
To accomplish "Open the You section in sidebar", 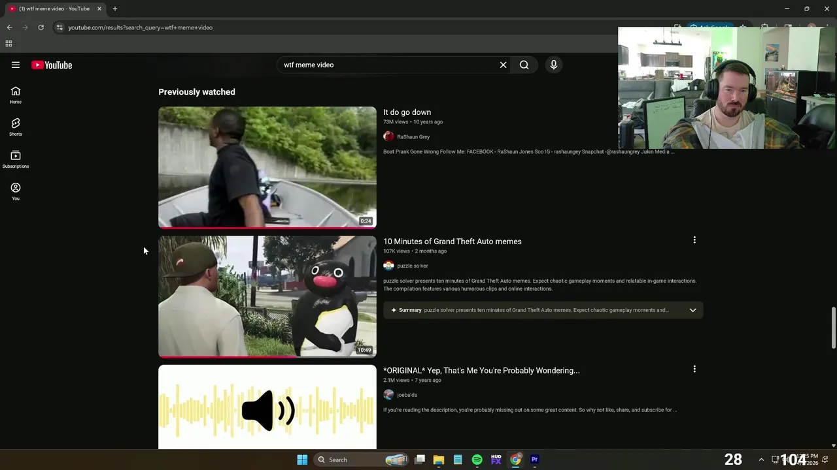I will coord(16,192).
